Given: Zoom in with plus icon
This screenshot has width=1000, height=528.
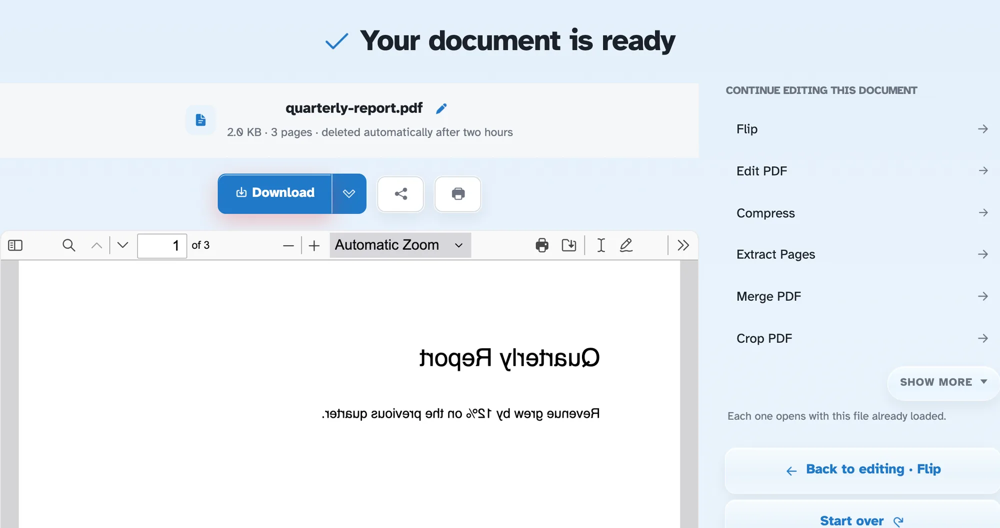Looking at the screenshot, I should click(314, 245).
